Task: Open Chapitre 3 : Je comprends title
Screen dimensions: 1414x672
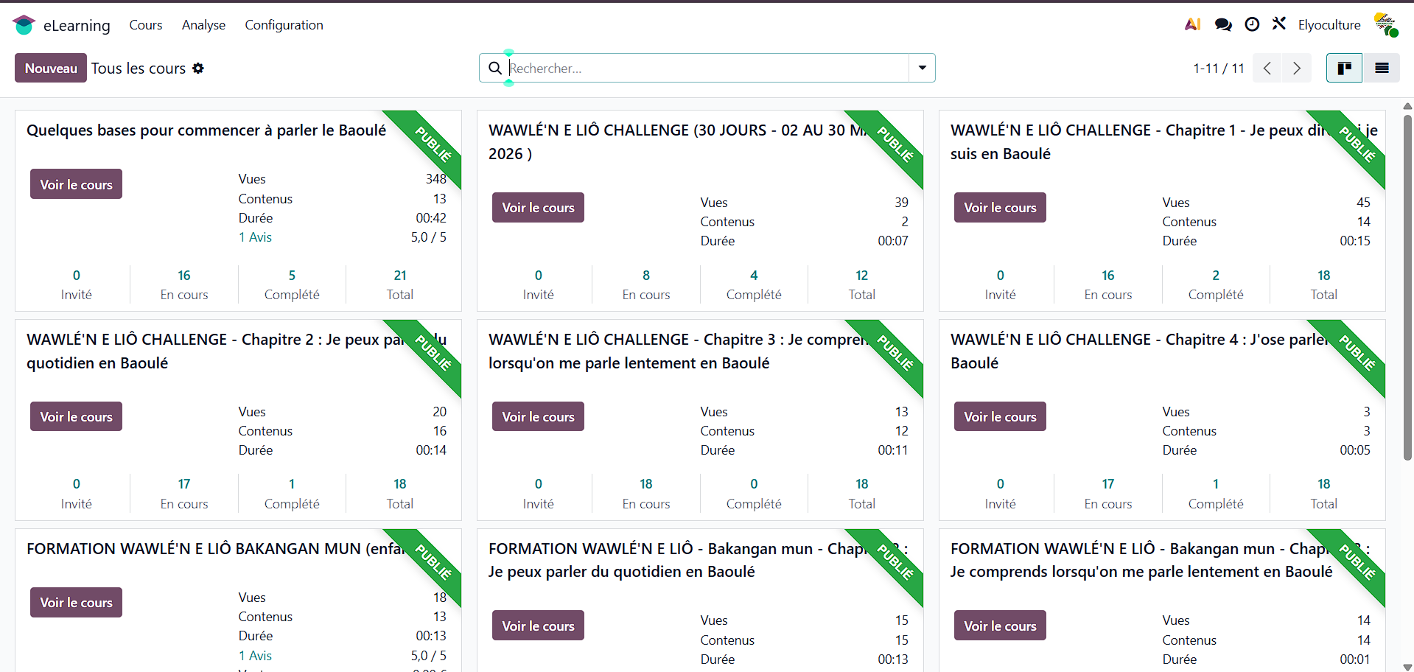Action: (678, 351)
